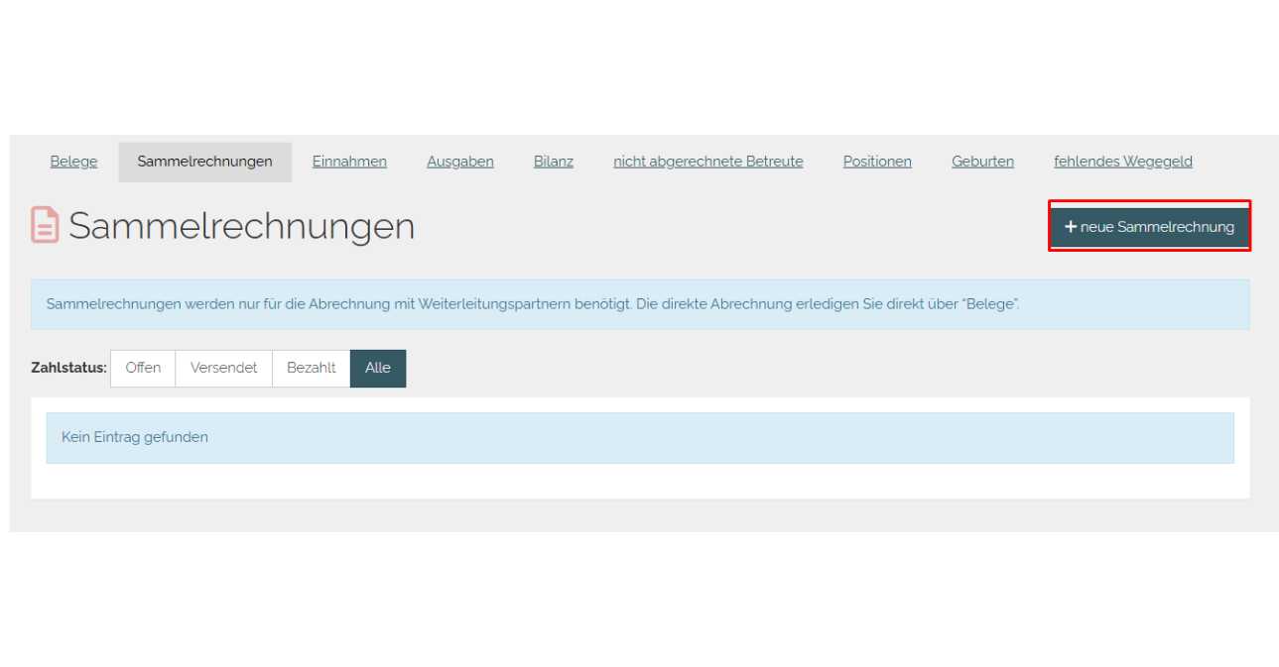Click the document icon beside Sammelrechnungen heading

tap(45, 225)
